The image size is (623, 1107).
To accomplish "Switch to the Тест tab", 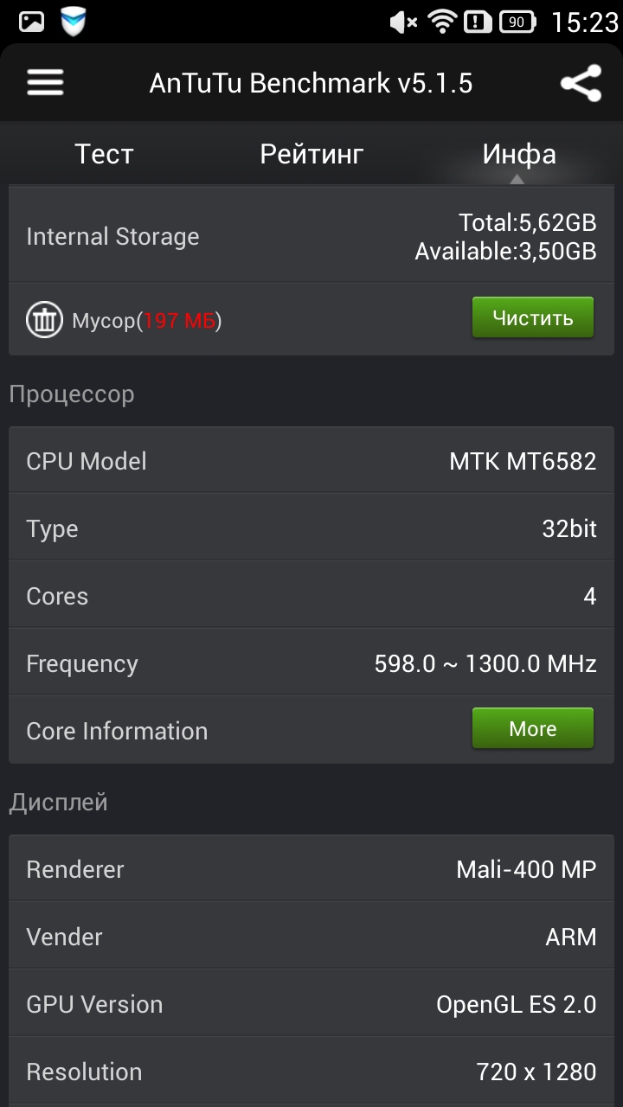I will tap(104, 154).
